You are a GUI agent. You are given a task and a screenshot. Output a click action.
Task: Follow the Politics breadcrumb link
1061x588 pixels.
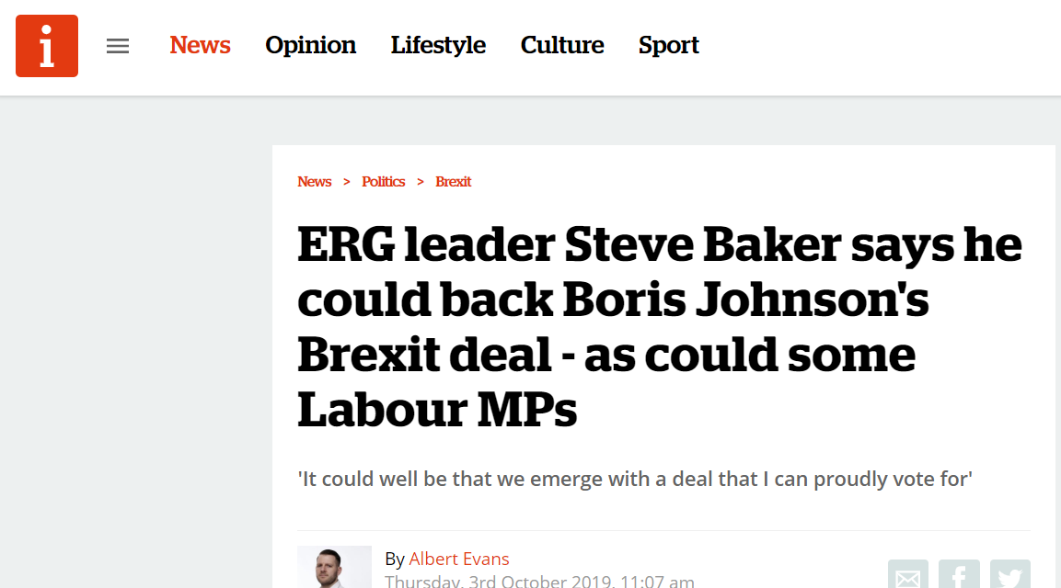383,182
